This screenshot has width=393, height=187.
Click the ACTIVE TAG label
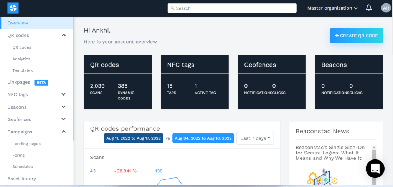[x=205, y=93]
